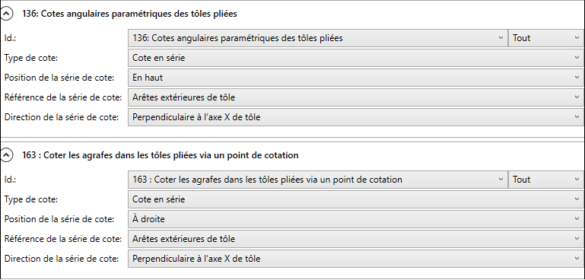This screenshot has width=585, height=280.
Task: Click arrow of 'En haut' combo box
Action: [x=577, y=78]
